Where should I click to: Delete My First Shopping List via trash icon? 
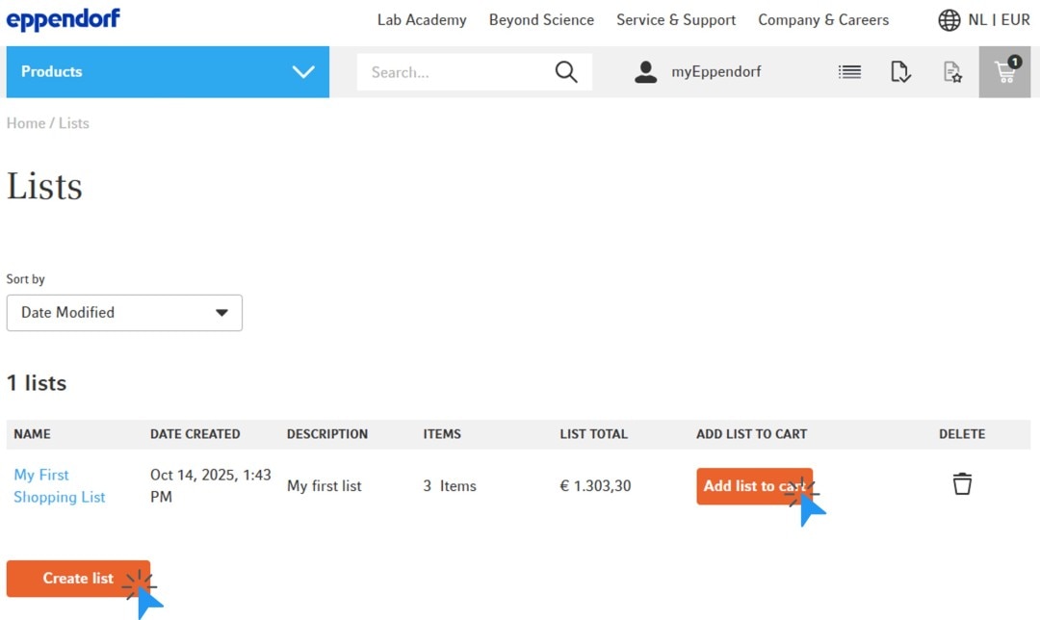click(962, 484)
